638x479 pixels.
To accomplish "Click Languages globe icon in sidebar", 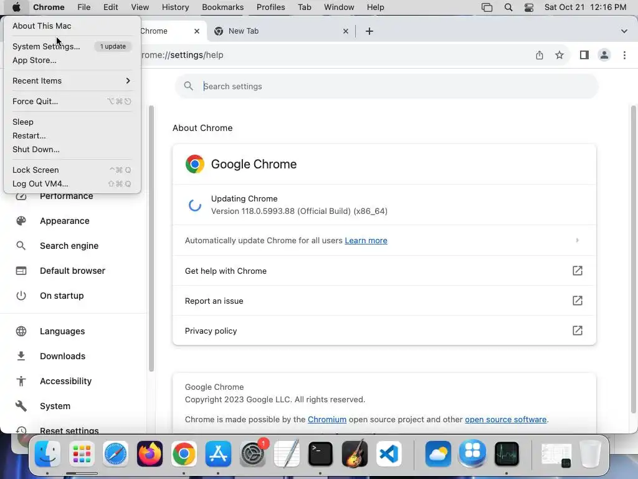I will pyautogui.click(x=21, y=331).
